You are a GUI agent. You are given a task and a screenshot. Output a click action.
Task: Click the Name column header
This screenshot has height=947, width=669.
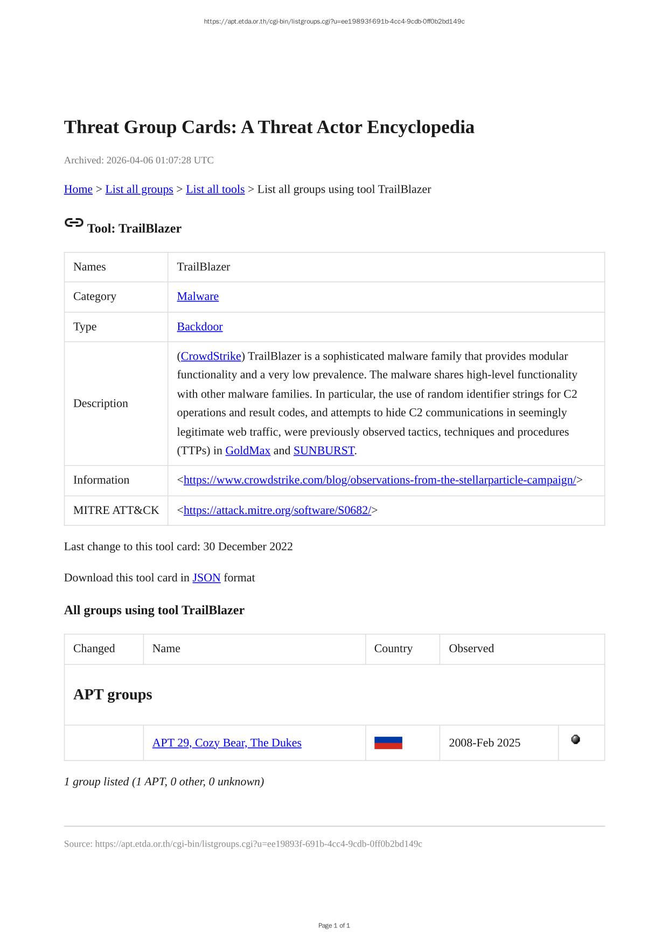coord(166,648)
